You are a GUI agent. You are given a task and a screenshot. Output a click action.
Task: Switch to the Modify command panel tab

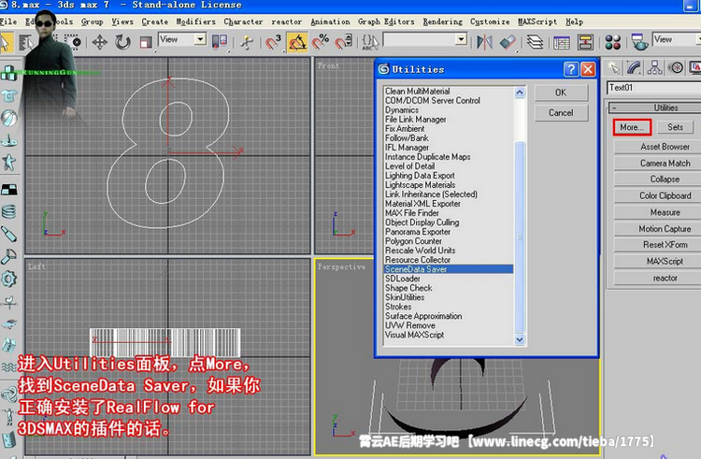pyautogui.click(x=634, y=68)
